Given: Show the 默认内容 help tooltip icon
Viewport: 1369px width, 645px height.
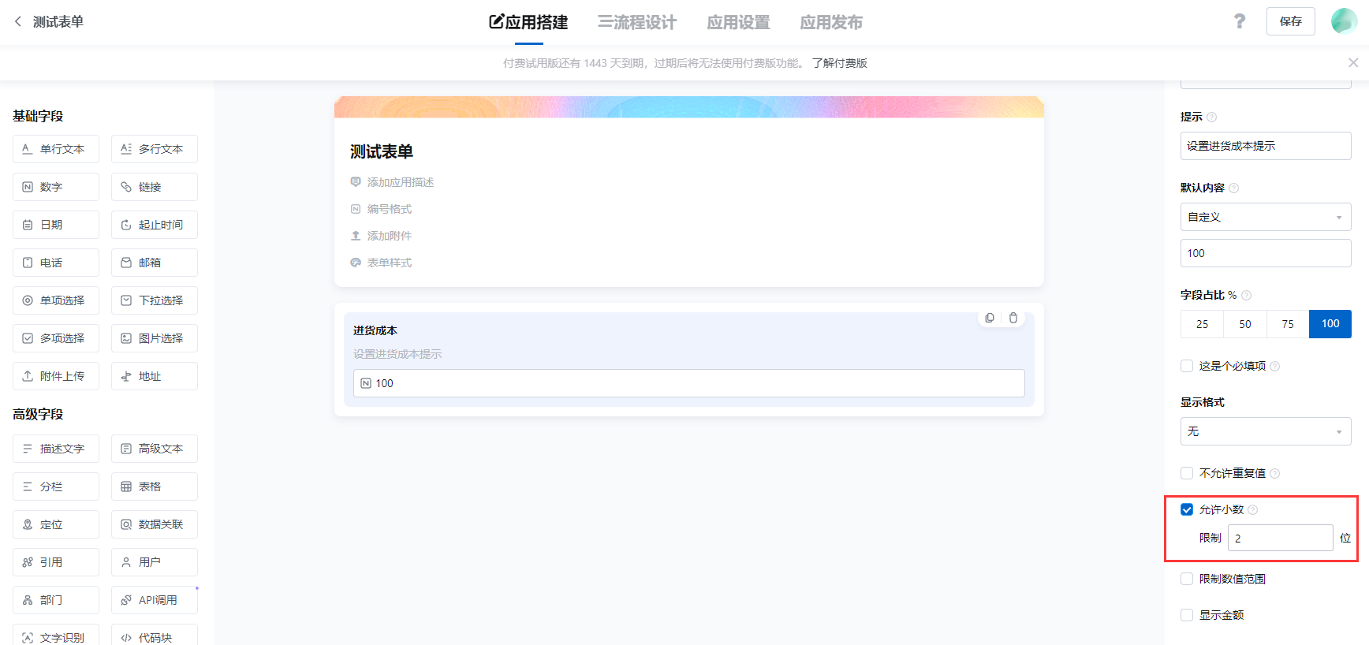Looking at the screenshot, I should [1234, 188].
